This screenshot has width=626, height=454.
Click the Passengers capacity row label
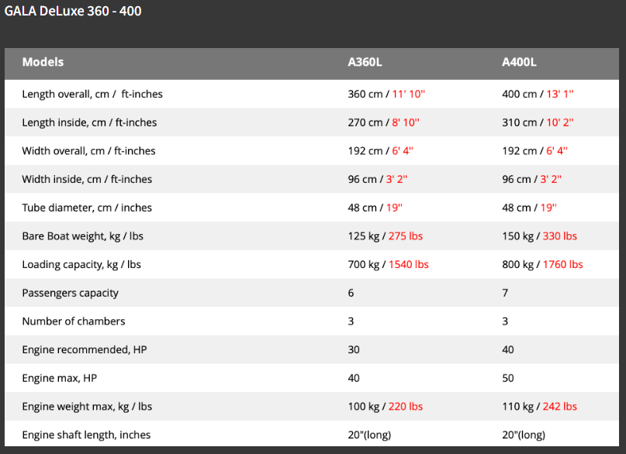(70, 293)
